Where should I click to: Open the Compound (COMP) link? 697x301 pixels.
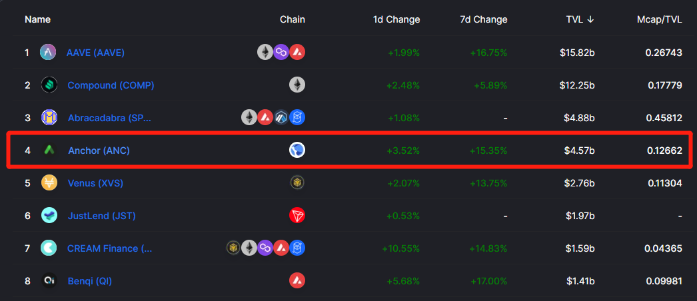[111, 85]
